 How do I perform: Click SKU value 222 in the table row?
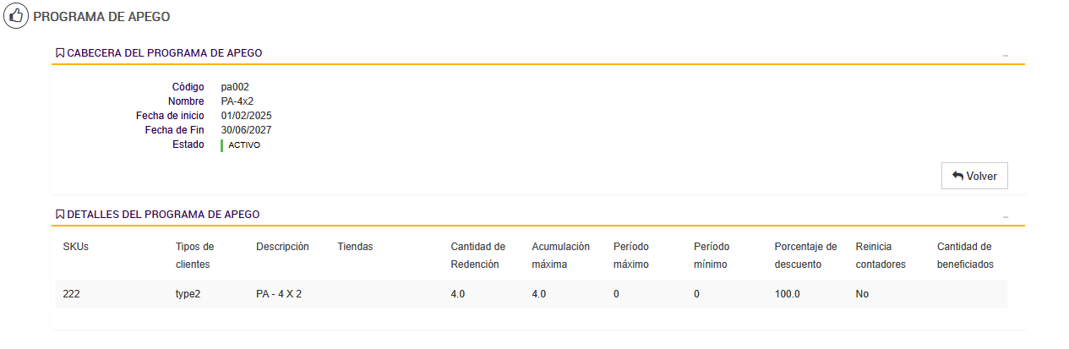[72, 294]
